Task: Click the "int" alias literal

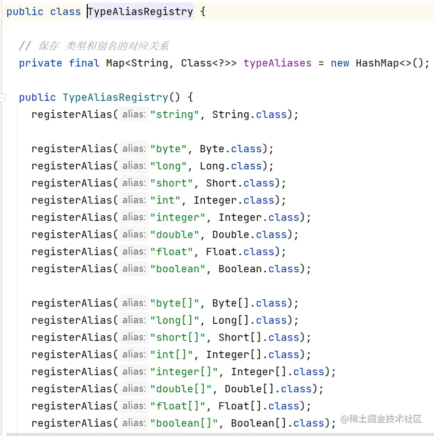Action: [165, 200]
